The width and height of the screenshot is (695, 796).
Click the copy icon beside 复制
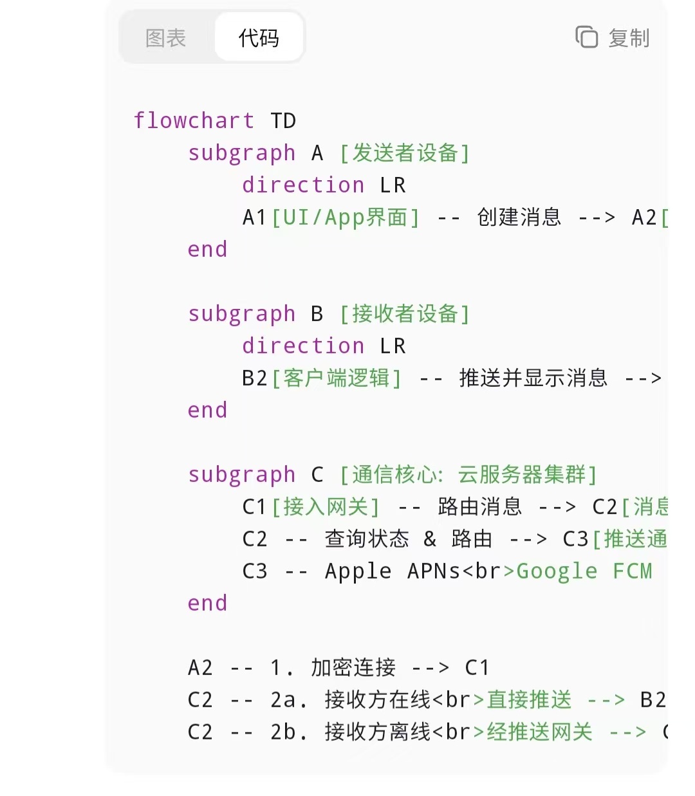pyautogui.click(x=586, y=37)
